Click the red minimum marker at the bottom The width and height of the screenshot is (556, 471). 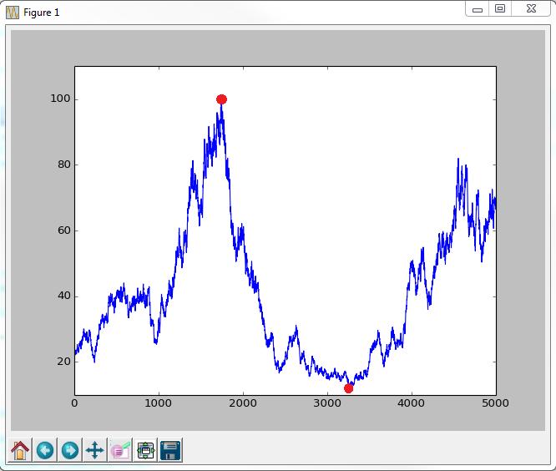348,388
